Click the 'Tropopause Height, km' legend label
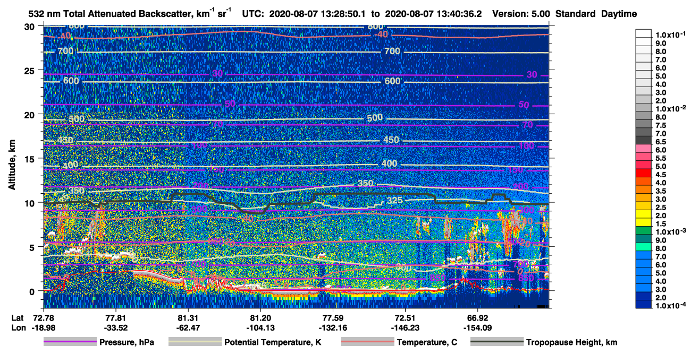691x354 pixels. tap(571, 342)
